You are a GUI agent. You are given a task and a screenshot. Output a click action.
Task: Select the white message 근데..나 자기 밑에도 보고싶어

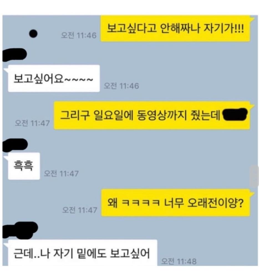pos(83,253)
